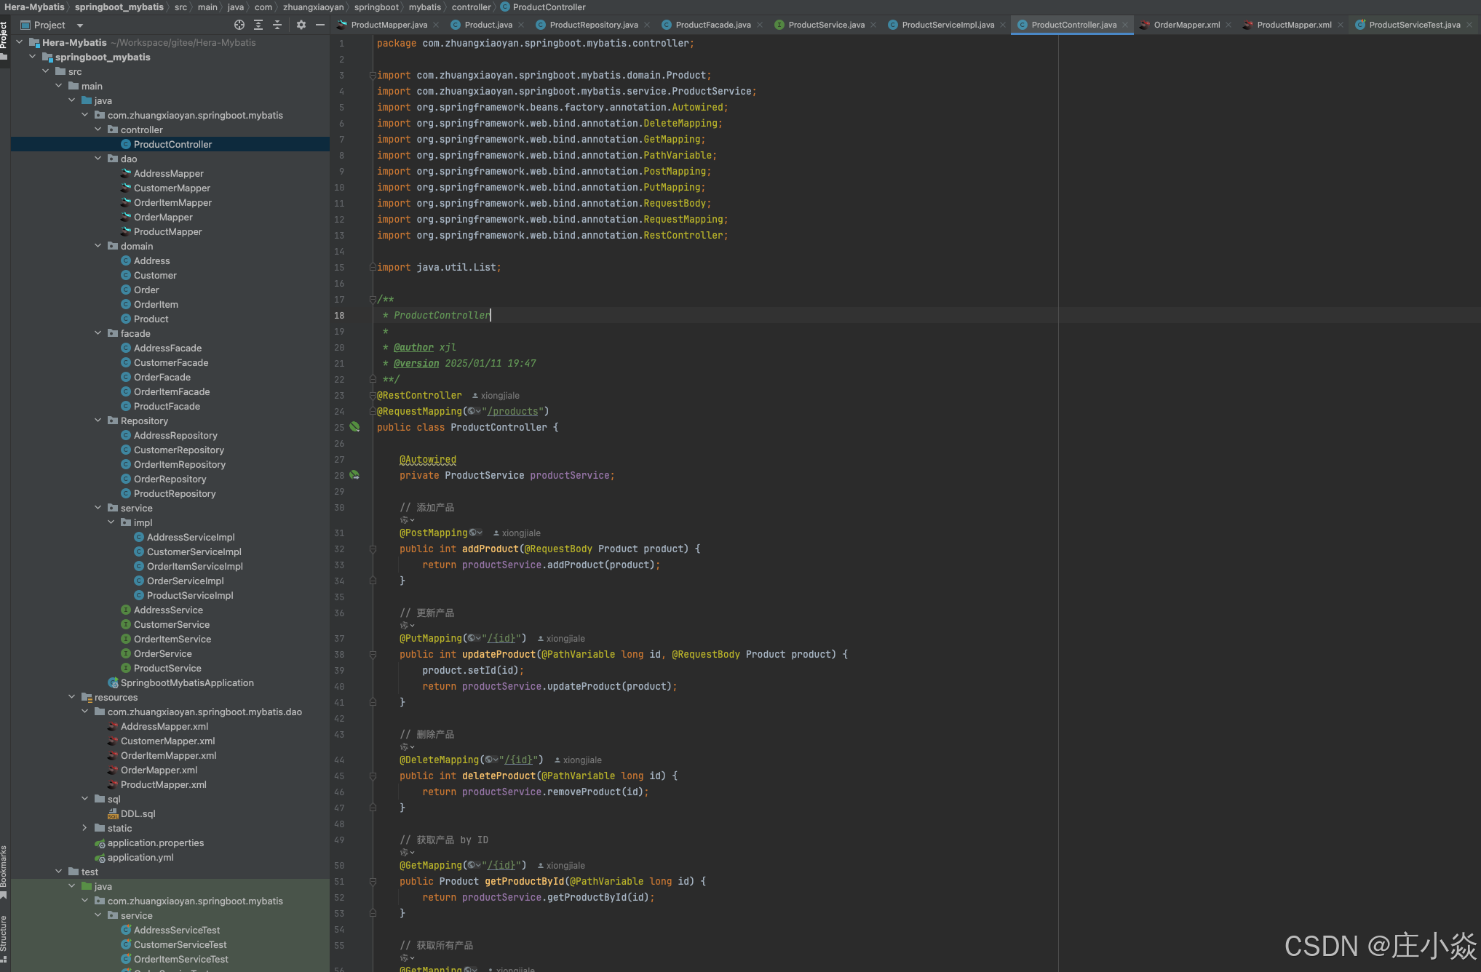Collapse the dao folder
1481x972 pixels.
point(98,159)
